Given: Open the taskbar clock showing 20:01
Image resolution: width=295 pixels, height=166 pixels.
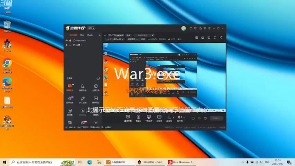Looking at the screenshot, I should point(278,162).
